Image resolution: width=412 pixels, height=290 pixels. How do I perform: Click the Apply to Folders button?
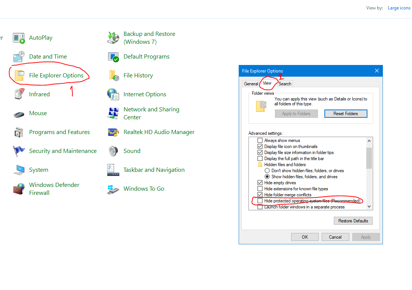pos(296,114)
